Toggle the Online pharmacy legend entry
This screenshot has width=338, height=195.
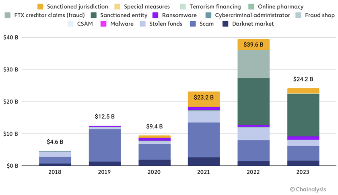280,7
